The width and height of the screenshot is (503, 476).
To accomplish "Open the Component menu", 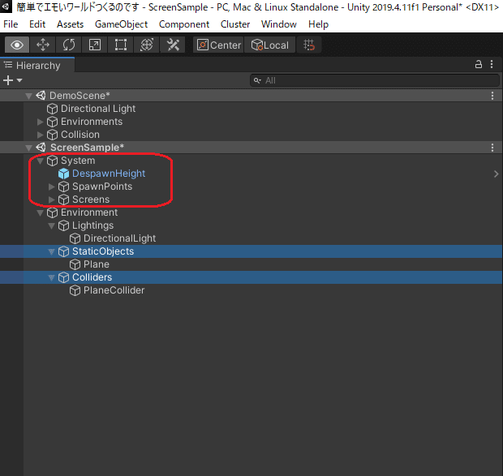I will (x=184, y=24).
